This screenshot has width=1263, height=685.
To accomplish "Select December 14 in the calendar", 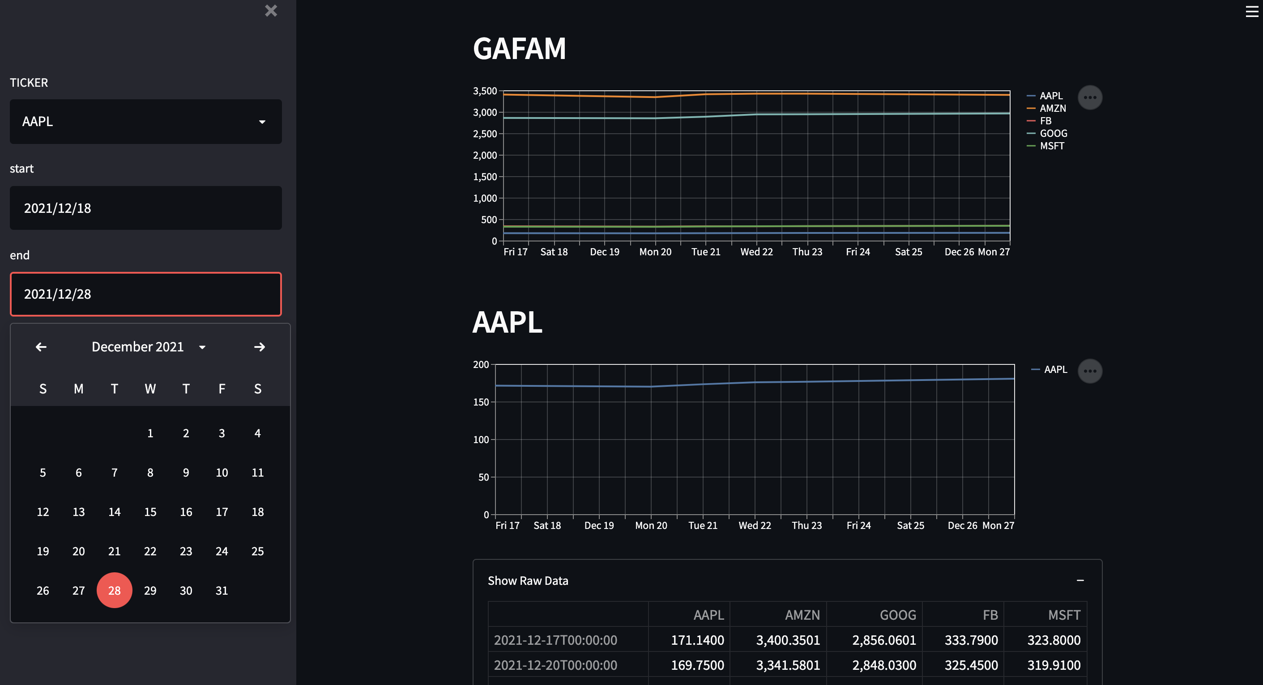I will tap(114, 512).
